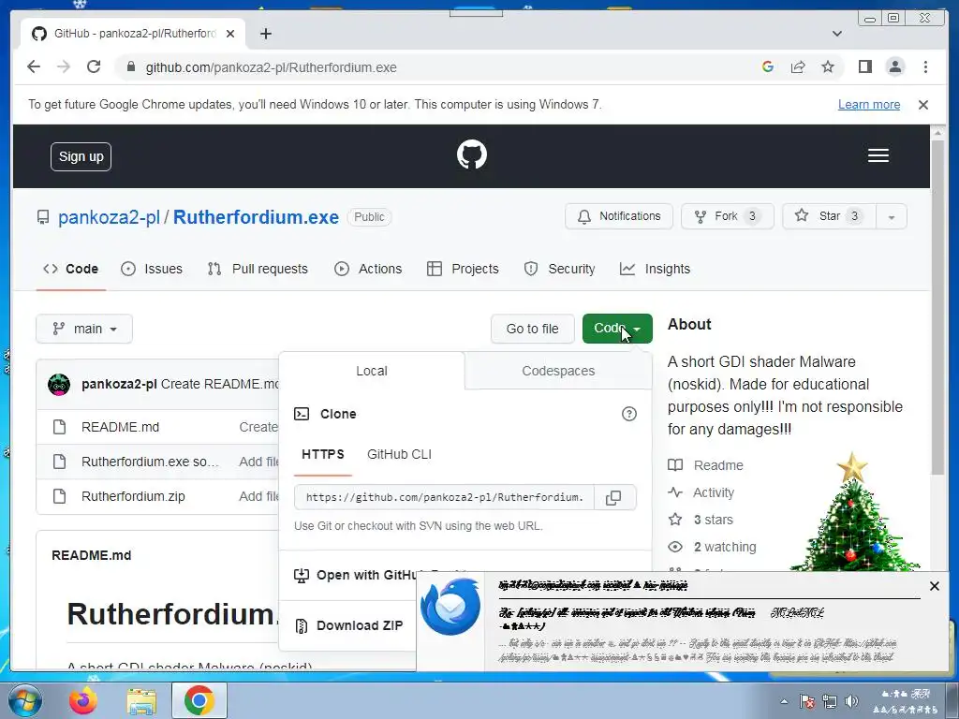Image resolution: width=959 pixels, height=719 pixels.
Task: Expand the Star lists dropdown arrow
Action: click(x=892, y=216)
